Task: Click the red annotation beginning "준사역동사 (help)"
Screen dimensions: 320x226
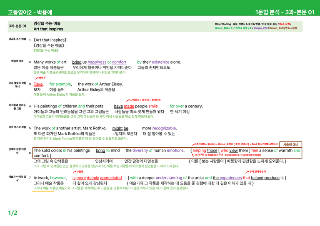Action: [237, 144]
